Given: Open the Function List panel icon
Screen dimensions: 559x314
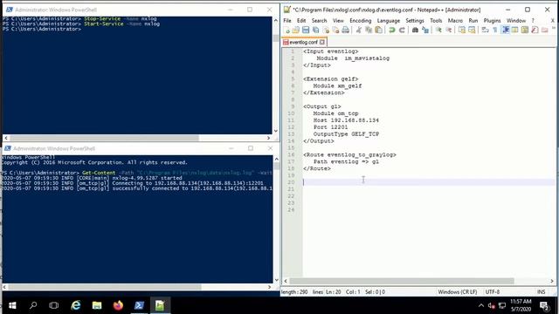Looking at the screenshot, I should [535, 31].
